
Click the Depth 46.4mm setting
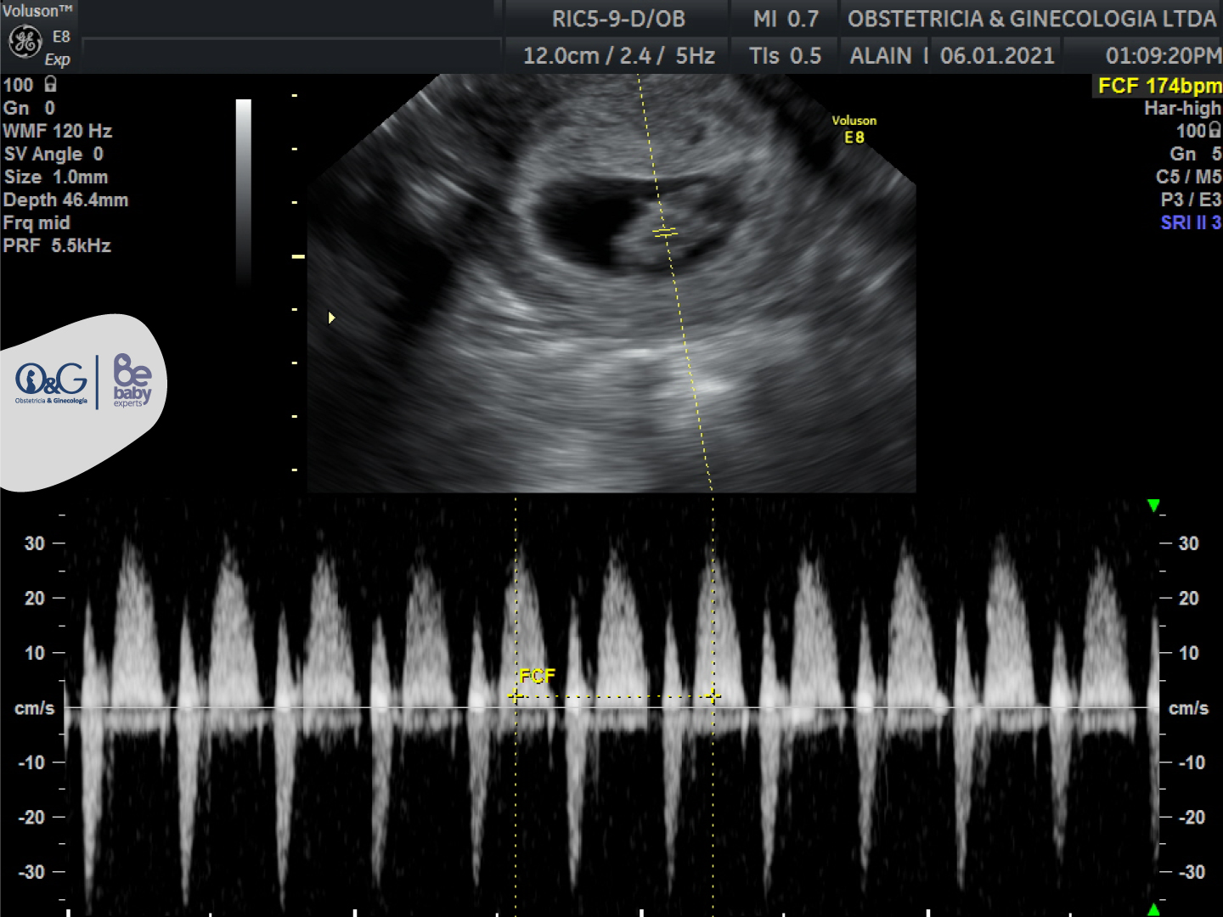(65, 200)
